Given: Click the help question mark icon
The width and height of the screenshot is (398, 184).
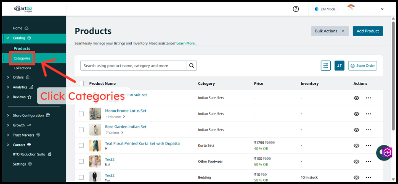Looking at the screenshot, I should (x=296, y=9).
